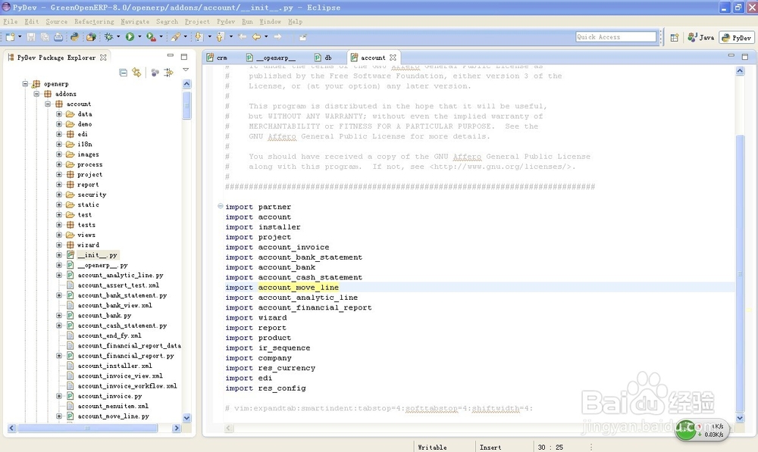
Task: Open the Window menu
Action: pyautogui.click(x=271, y=22)
